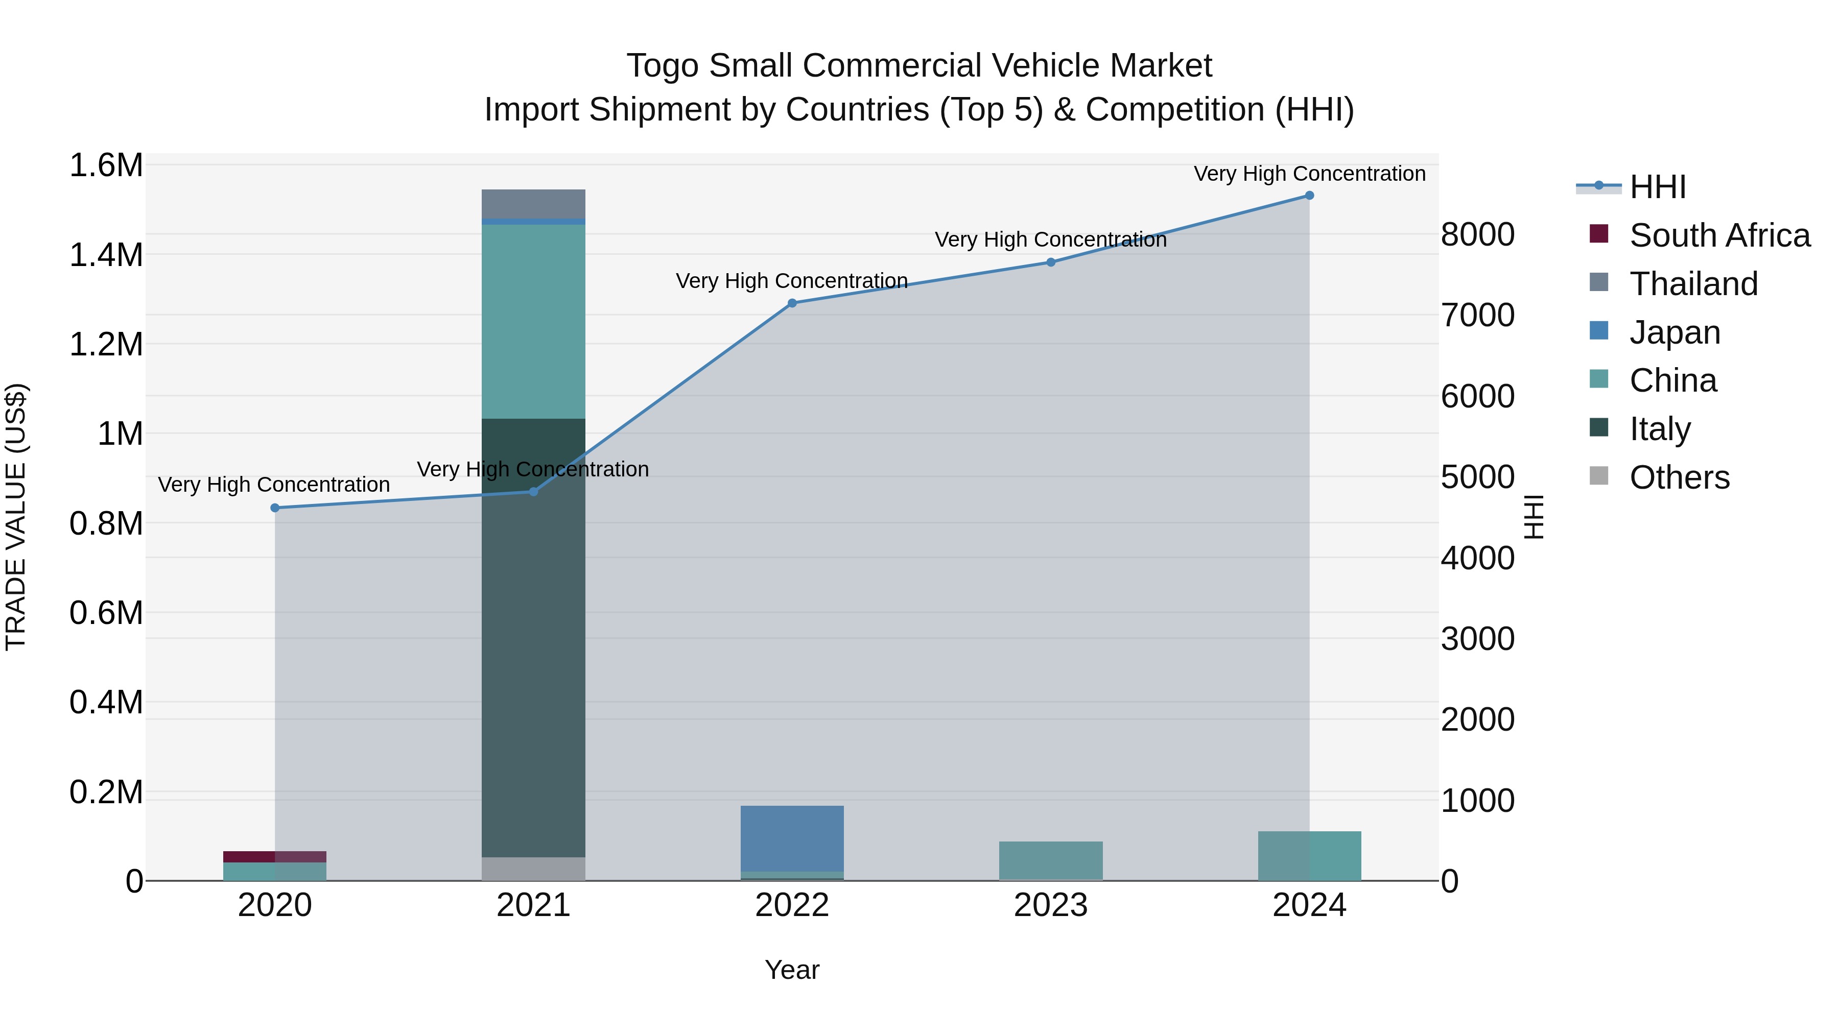Click the blue Japan legend swatch
1839x1034 pixels.
tap(1599, 330)
